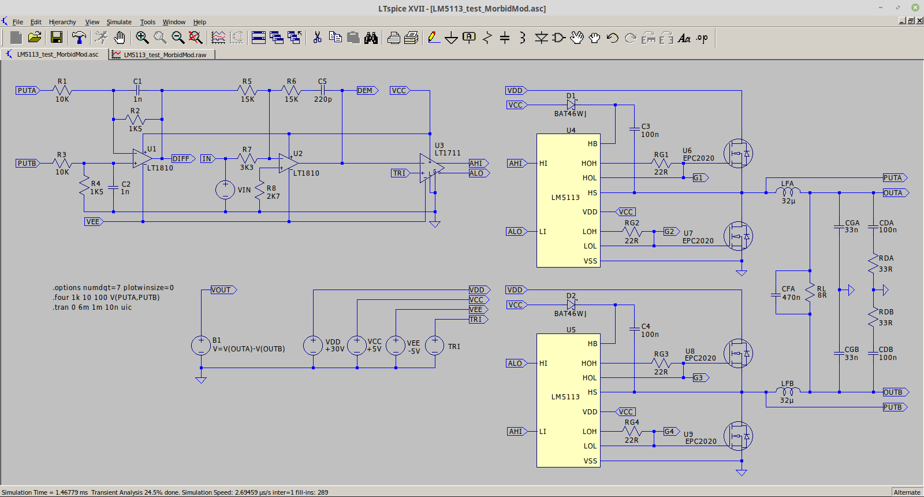The image size is (924, 497).
Task: Print the schematic with the second printer icon
Action: 411,38
